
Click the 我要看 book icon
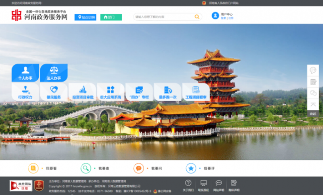pos(33,168)
